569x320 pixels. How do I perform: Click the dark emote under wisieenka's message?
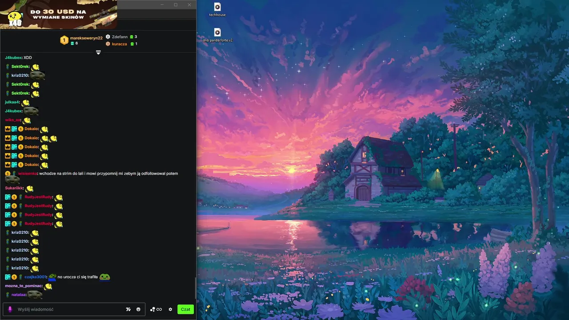click(x=12, y=180)
